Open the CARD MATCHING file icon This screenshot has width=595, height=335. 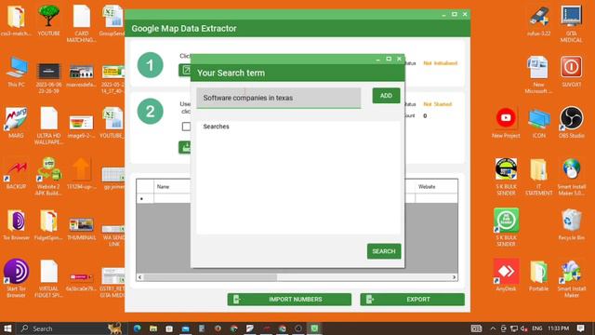[x=81, y=23]
